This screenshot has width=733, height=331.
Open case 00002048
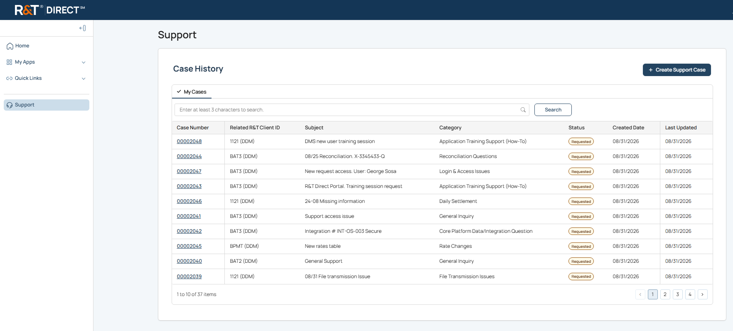point(189,141)
